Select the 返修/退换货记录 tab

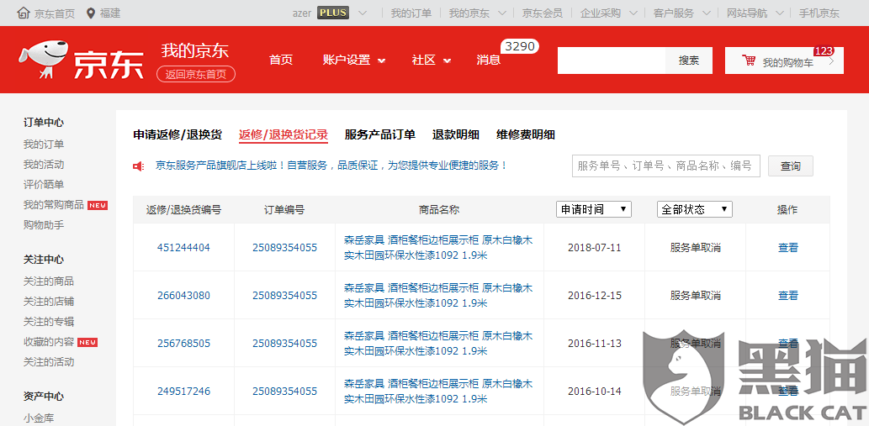tap(283, 134)
